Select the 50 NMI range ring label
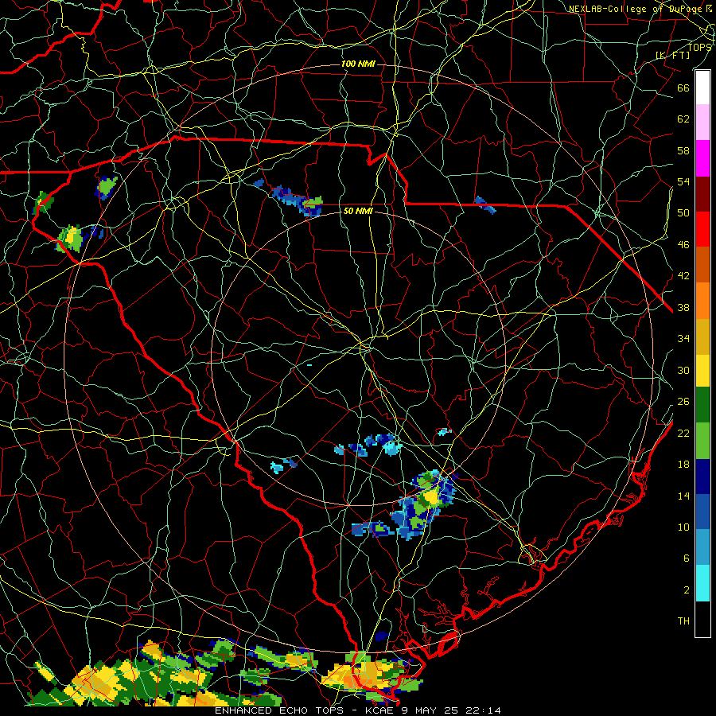Viewport: 716px width, 716px height. (x=358, y=211)
